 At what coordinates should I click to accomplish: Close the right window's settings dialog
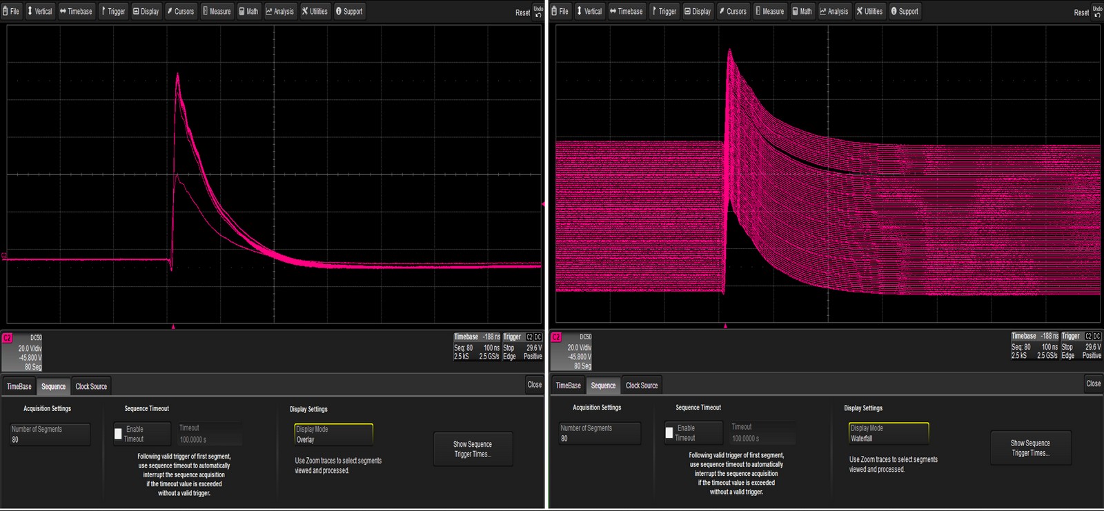tap(1094, 383)
